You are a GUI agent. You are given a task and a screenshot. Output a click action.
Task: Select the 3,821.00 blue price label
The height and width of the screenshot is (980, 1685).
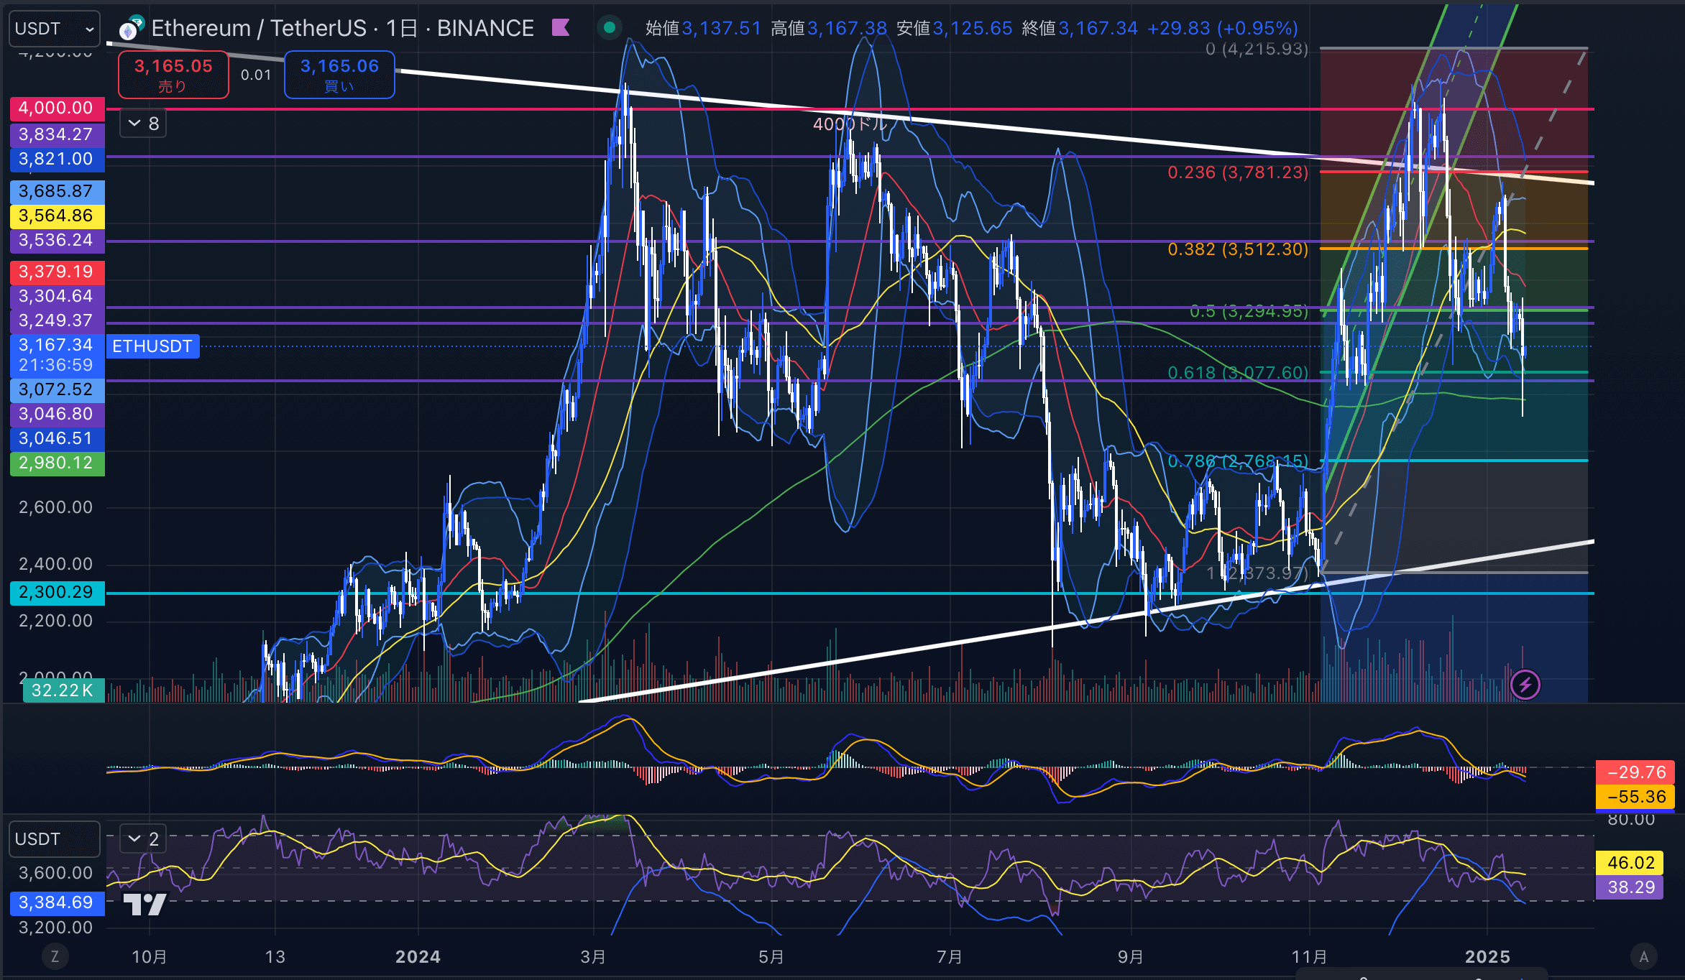click(x=58, y=159)
